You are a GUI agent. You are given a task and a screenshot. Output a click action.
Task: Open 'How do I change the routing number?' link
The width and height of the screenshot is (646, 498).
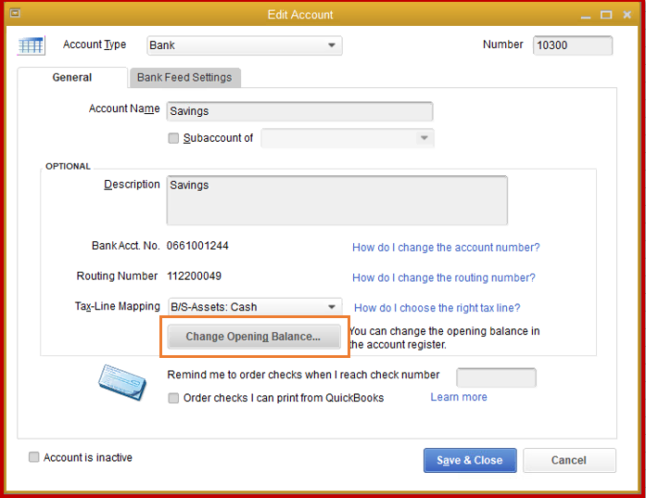(444, 277)
